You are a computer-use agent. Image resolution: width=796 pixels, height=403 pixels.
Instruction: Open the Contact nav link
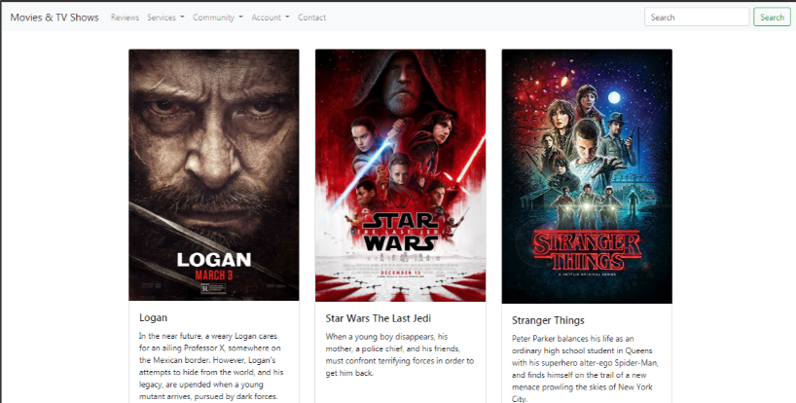311,18
